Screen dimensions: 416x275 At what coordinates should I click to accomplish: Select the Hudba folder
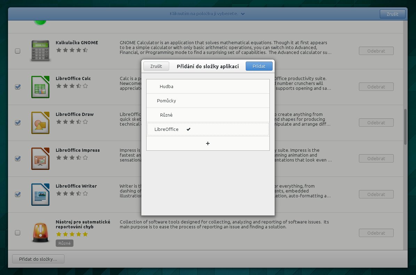pyautogui.click(x=208, y=86)
